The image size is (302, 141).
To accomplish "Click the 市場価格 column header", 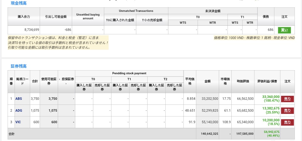I will [225, 81].
